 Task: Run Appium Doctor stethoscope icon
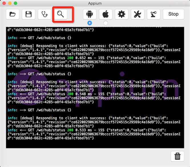45,14
